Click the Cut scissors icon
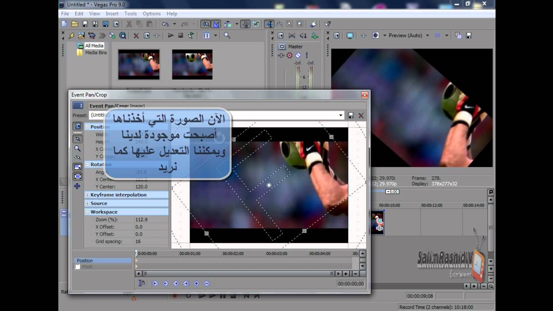The height and width of the screenshot is (311, 553). 129,24
